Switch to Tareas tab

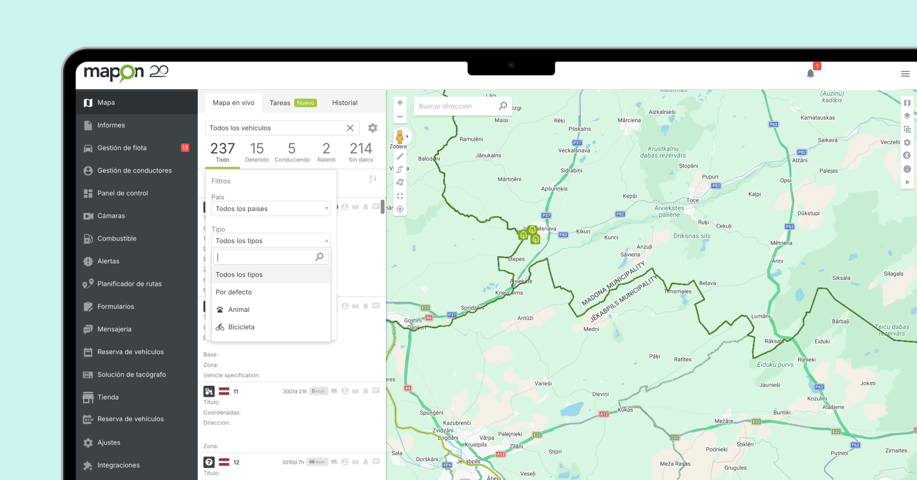pos(293,102)
